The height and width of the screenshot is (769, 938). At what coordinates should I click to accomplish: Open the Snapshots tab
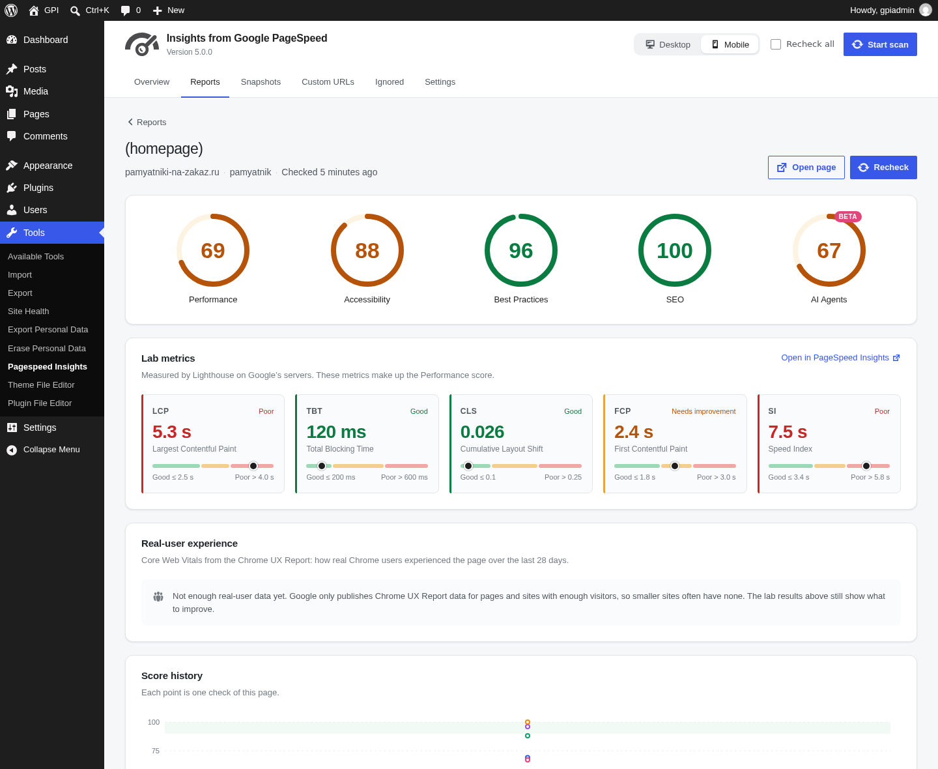(x=261, y=82)
